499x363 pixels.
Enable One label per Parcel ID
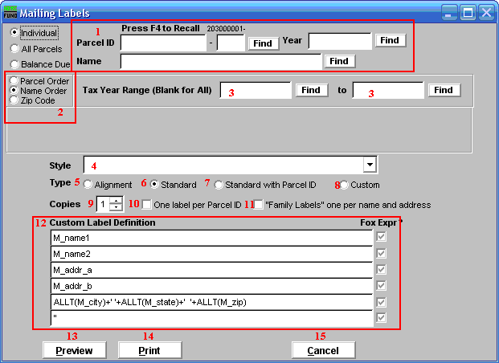pyautogui.click(x=146, y=205)
